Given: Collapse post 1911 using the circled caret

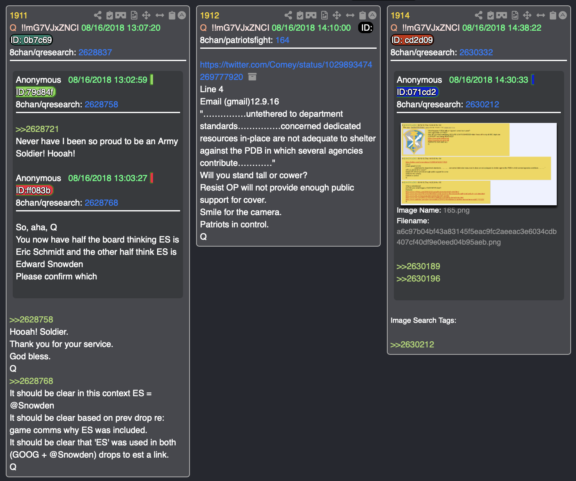Looking at the screenshot, I should (182, 16).
